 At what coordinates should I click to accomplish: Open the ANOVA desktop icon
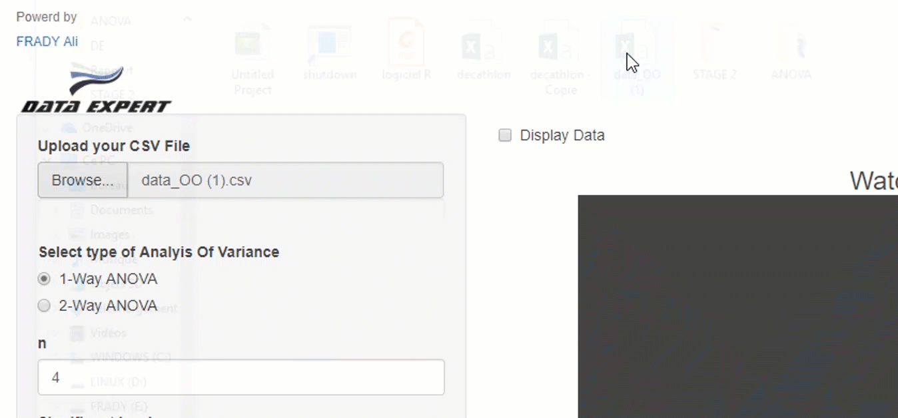[x=791, y=47]
